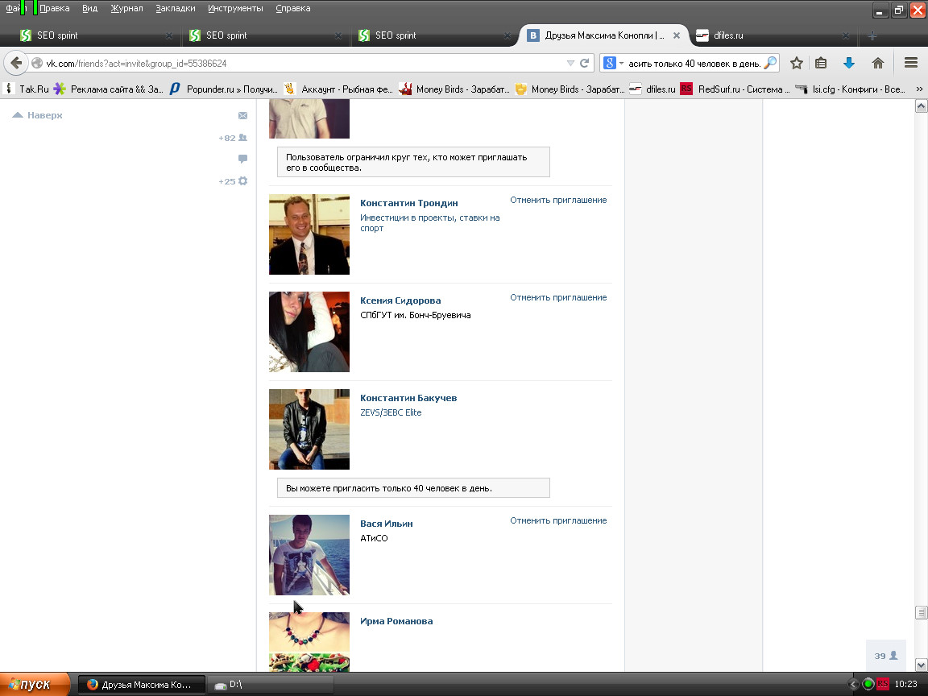
Task: Open the Вид menu
Action: [x=90, y=8]
